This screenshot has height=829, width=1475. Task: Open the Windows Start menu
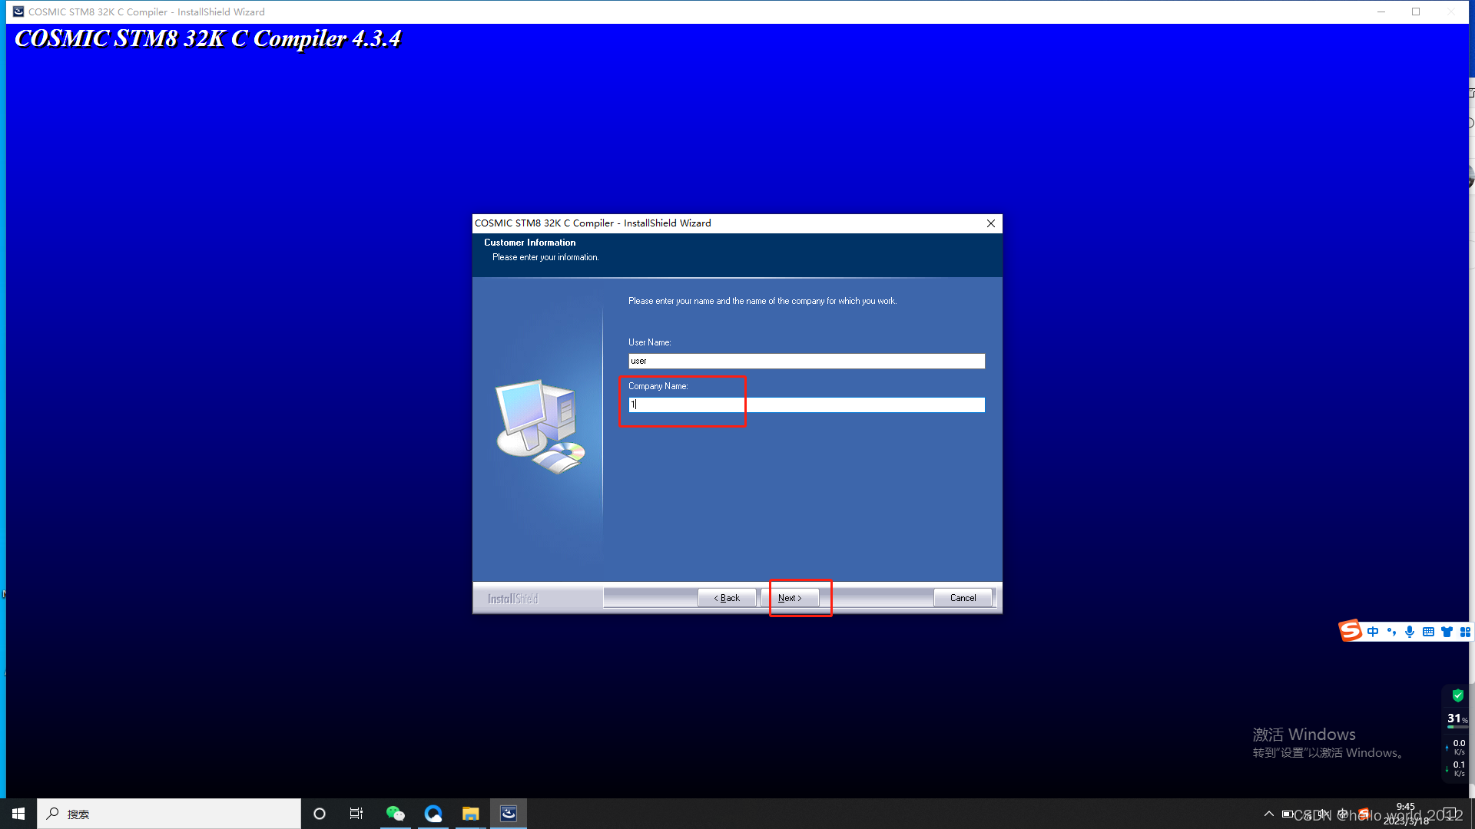pos(18,814)
